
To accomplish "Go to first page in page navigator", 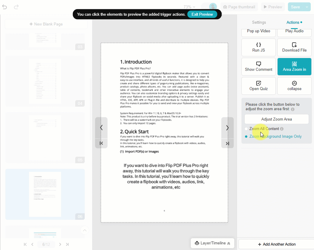I will (25, 244).
